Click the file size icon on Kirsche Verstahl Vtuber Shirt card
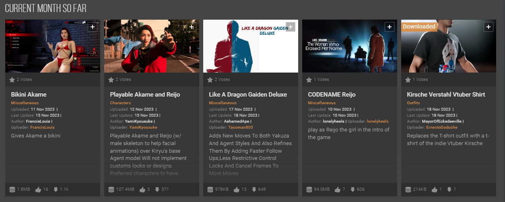The height and width of the screenshot is (202, 505). pyautogui.click(x=408, y=189)
